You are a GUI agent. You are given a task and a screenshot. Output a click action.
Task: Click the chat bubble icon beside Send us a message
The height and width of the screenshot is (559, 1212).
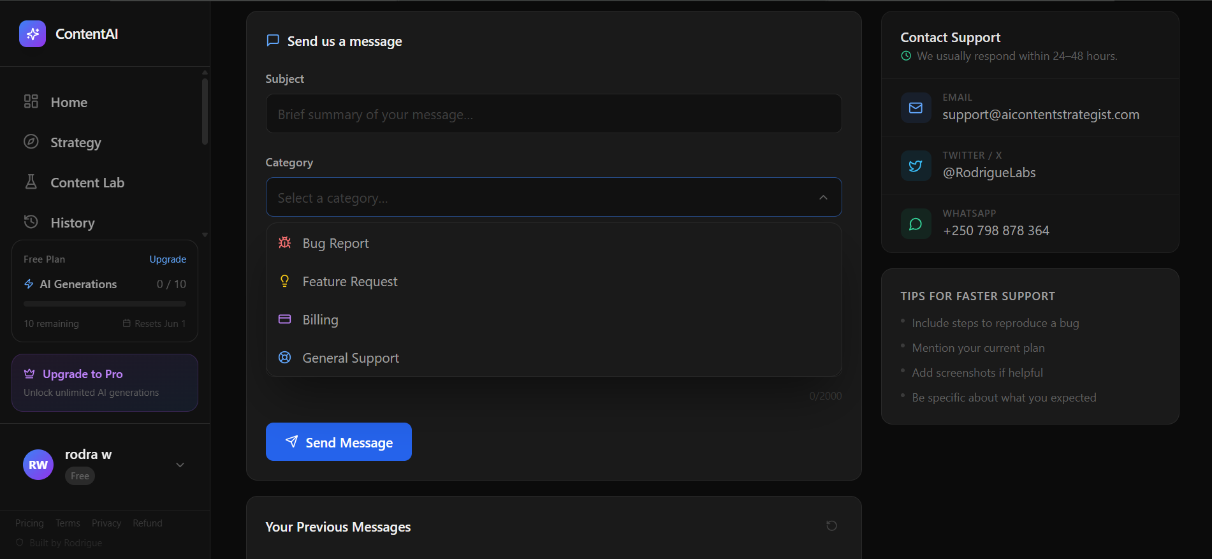273,41
